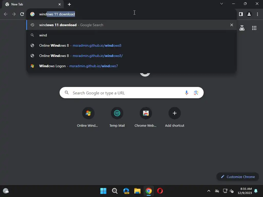Click the muted volume tray icon
Viewport: 263px width, 197px height.
pos(232,191)
